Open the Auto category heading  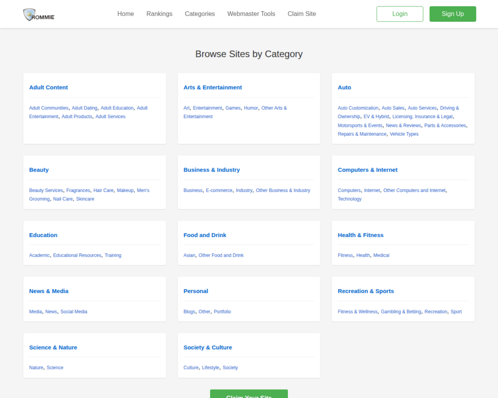(344, 87)
